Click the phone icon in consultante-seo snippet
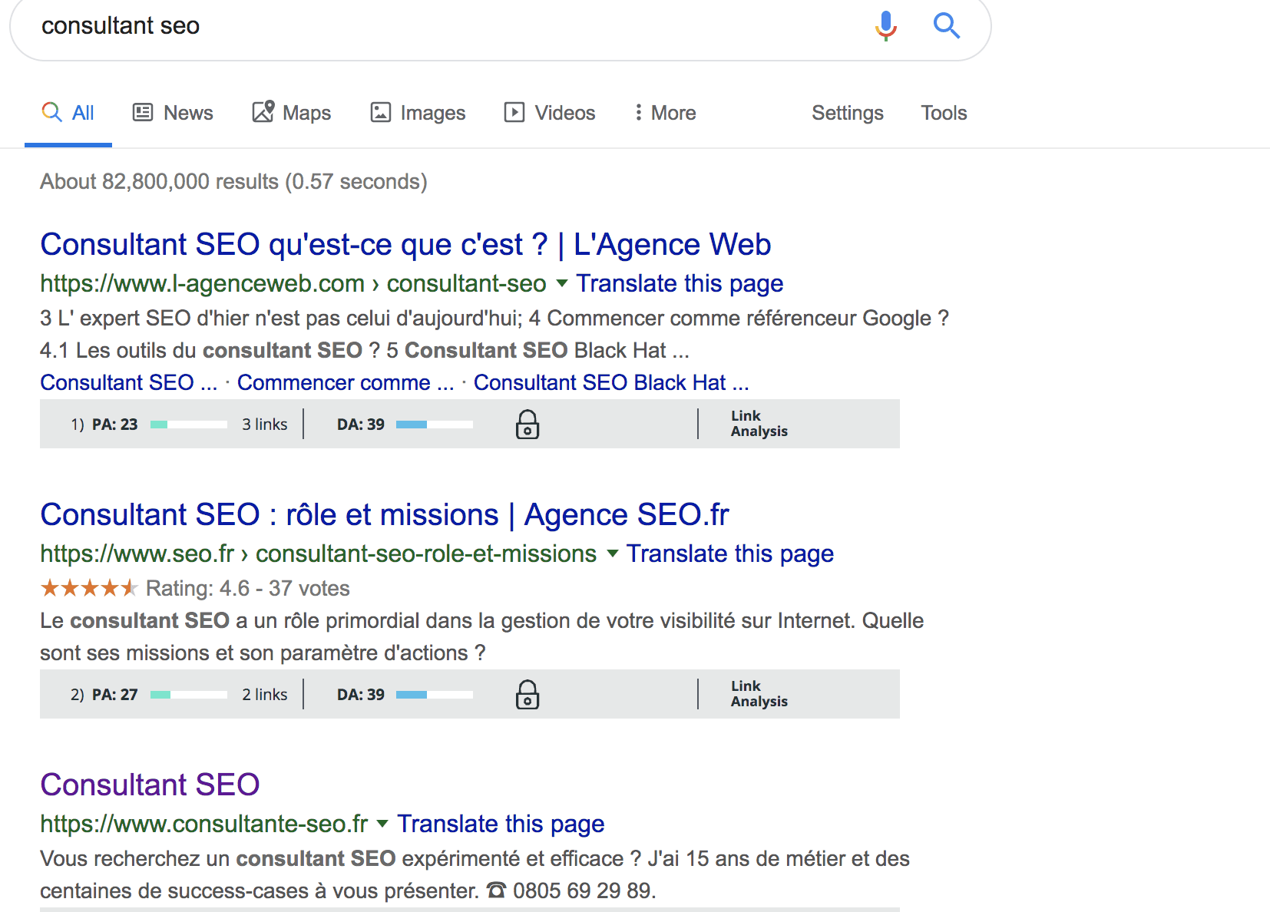1270x912 pixels. (x=498, y=891)
